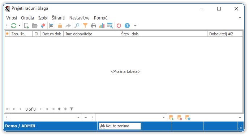The height and width of the screenshot is (136, 249).
Task: Sort by Dobavitelj #2 column header
Action: click(x=225, y=34)
